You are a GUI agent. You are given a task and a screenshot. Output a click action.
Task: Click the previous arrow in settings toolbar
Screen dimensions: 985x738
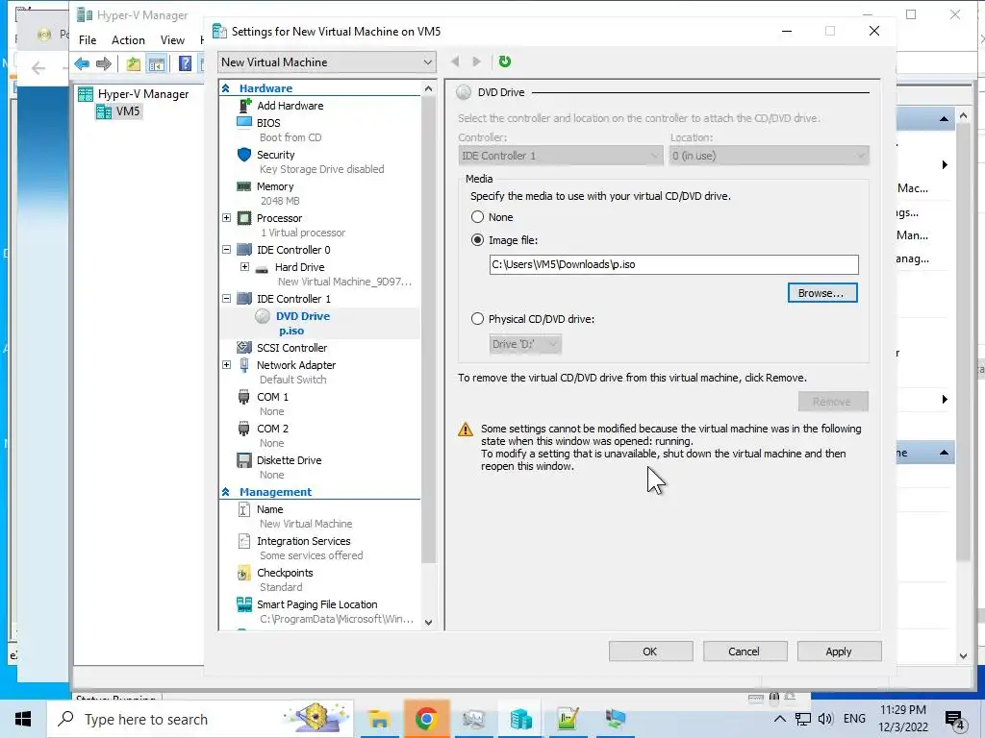pyautogui.click(x=455, y=61)
